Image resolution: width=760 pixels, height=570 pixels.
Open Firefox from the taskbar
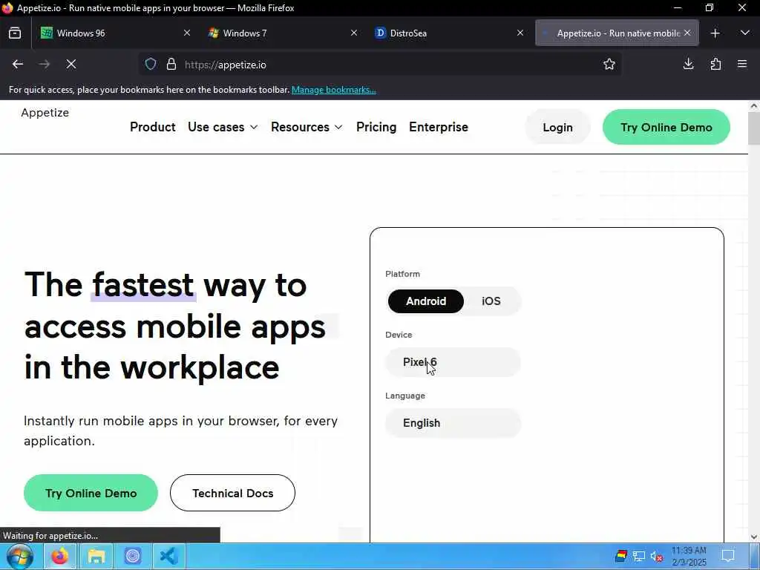[60, 557]
